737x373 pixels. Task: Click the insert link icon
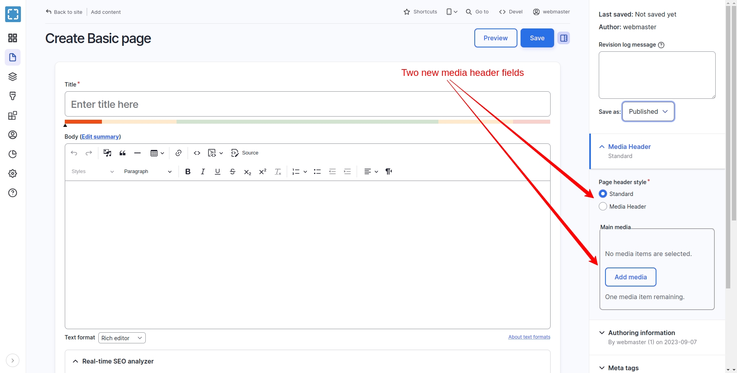[179, 153]
